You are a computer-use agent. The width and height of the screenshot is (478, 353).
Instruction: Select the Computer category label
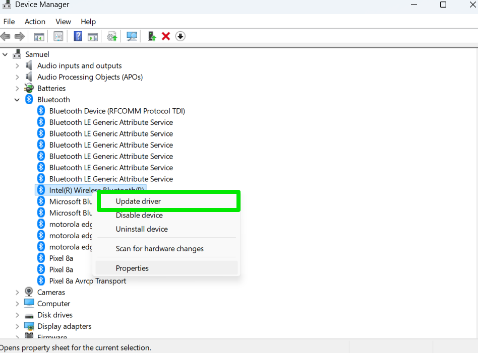coord(53,304)
